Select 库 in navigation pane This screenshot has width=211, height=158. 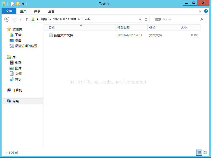14,57
